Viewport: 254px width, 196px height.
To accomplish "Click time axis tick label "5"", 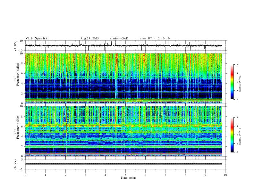I will [125, 175].
